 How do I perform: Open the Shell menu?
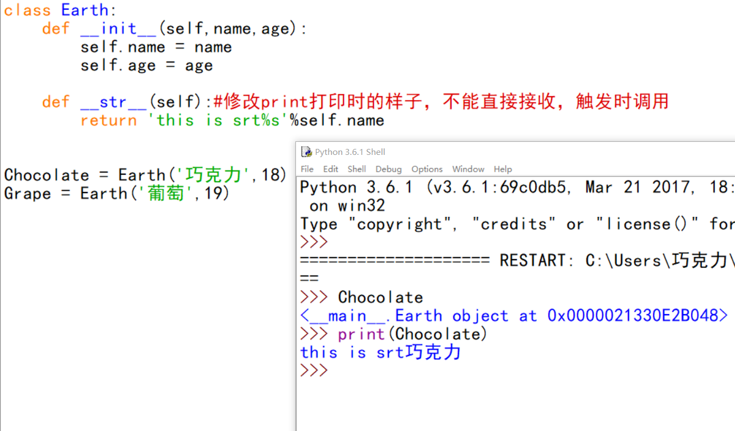tap(356, 169)
